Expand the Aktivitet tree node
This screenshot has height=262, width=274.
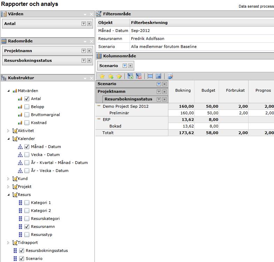pyautogui.click(x=8, y=131)
